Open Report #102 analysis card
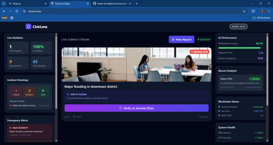The height and width of the screenshot is (145, 273). point(240,83)
